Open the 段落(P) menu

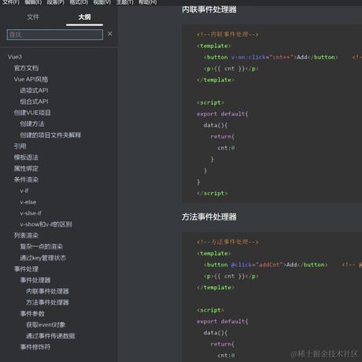[x=56, y=2]
